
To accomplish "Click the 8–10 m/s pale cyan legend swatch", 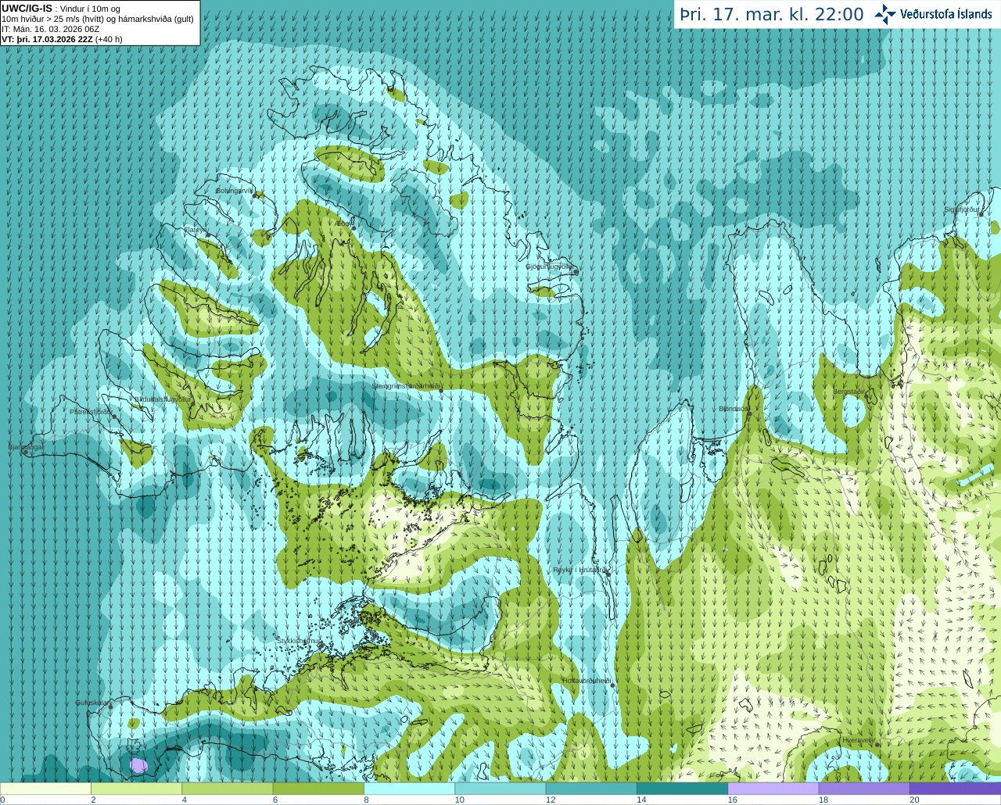I will [409, 789].
